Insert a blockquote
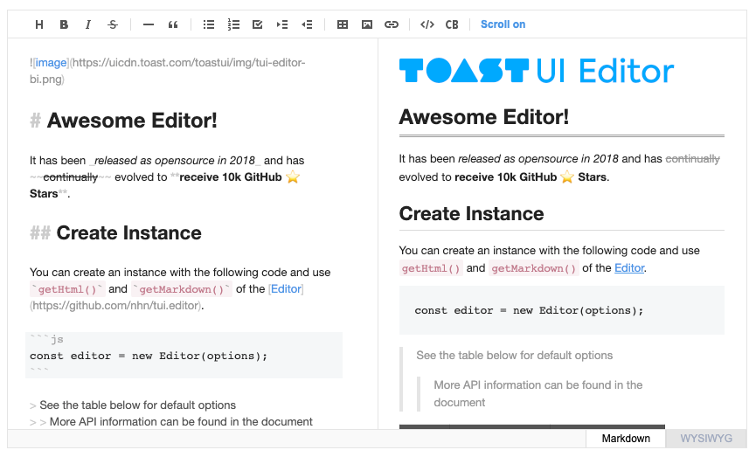 click(x=172, y=24)
